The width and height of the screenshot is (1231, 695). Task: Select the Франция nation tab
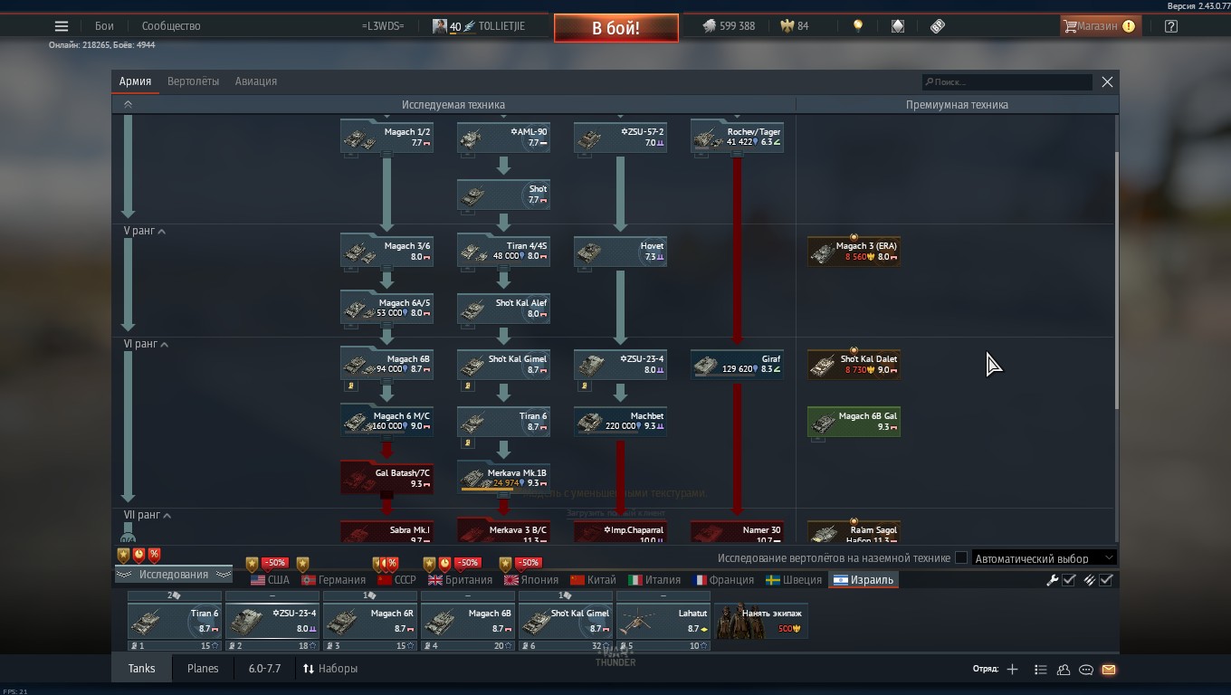pyautogui.click(x=723, y=580)
